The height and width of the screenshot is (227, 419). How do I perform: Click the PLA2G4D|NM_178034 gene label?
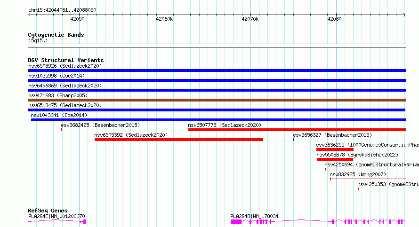(x=254, y=216)
